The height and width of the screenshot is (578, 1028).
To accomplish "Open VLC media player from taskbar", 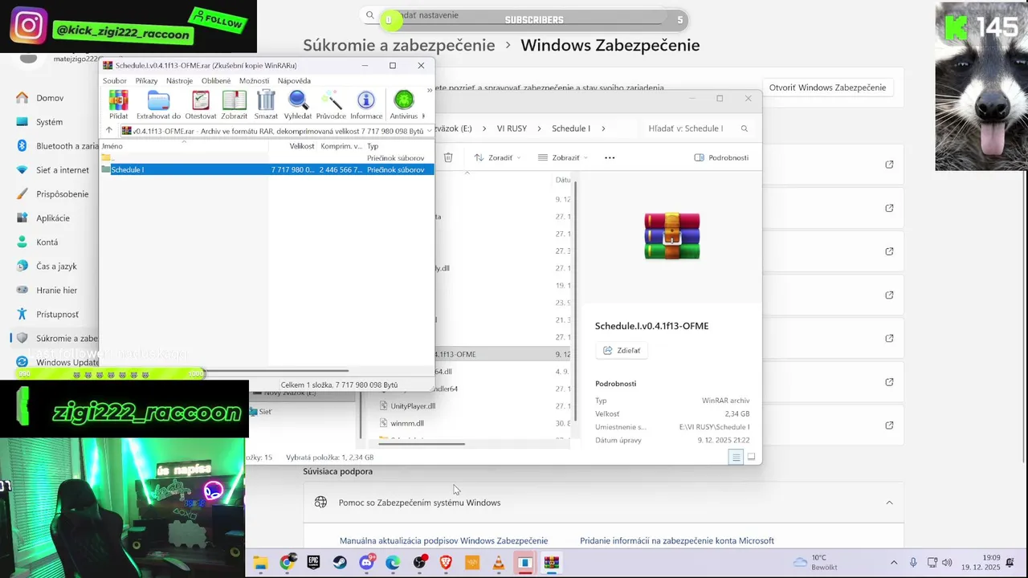I will pyautogui.click(x=499, y=563).
